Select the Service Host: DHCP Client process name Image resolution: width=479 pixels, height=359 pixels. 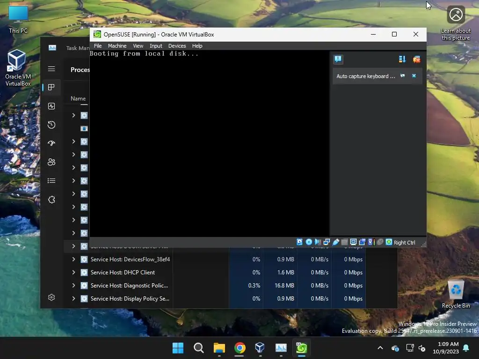click(x=123, y=273)
